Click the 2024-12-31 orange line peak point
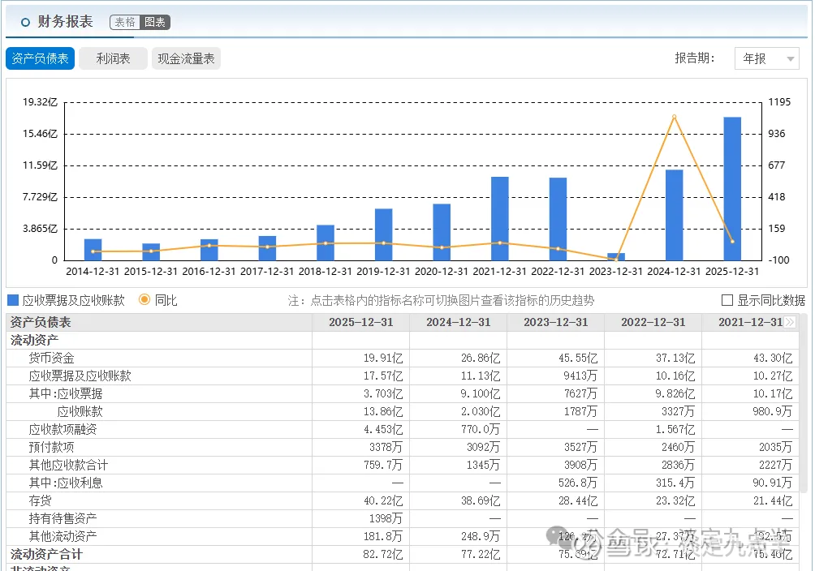Viewport: 815px width, 571px height. 674,117
